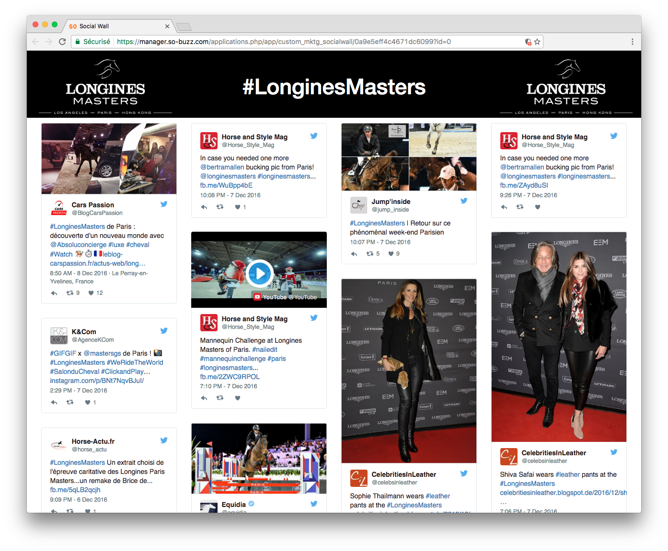The height and width of the screenshot is (551, 668).
Task: Open the Jump'inside avatar
Action: 359,205
